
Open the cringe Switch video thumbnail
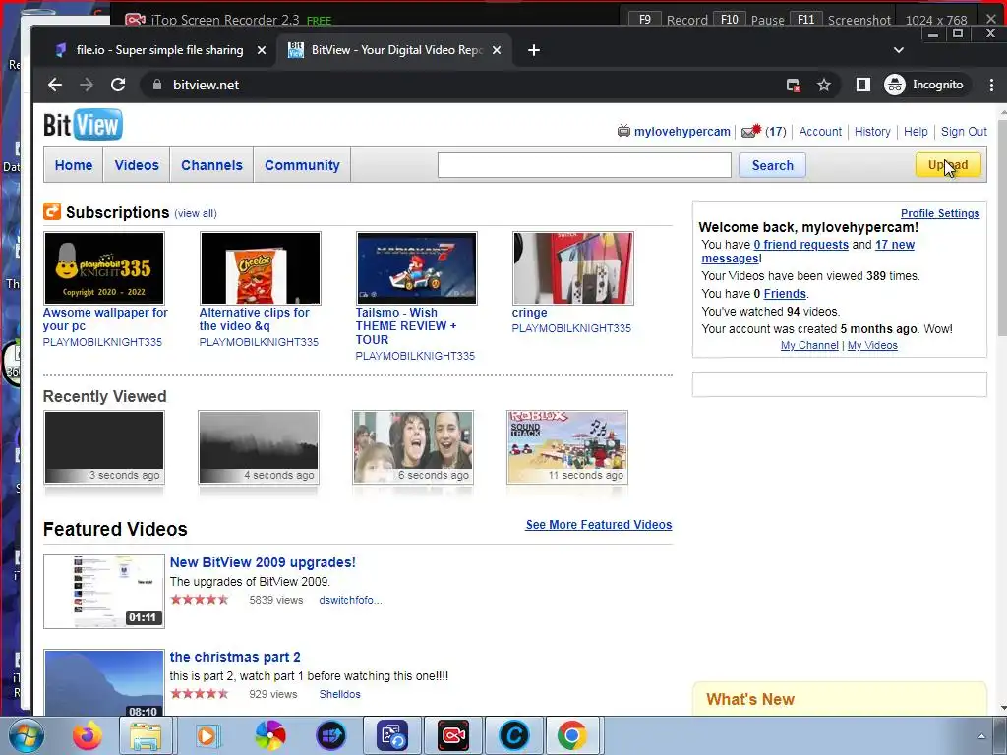pyautogui.click(x=573, y=268)
